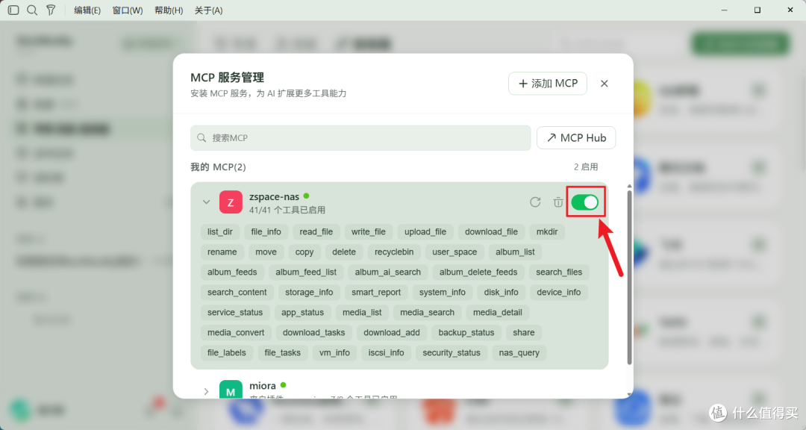Open MCP Hub link button
The height and width of the screenshot is (430, 806).
tap(575, 138)
